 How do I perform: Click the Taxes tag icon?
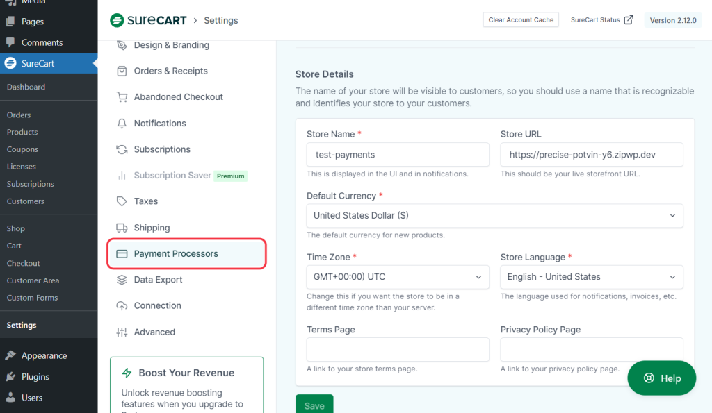click(x=122, y=201)
